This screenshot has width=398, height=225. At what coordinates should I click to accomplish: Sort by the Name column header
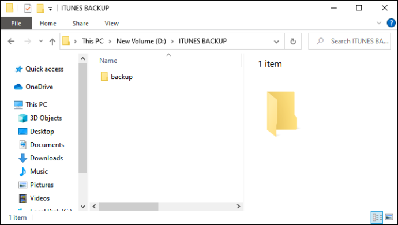coord(108,61)
